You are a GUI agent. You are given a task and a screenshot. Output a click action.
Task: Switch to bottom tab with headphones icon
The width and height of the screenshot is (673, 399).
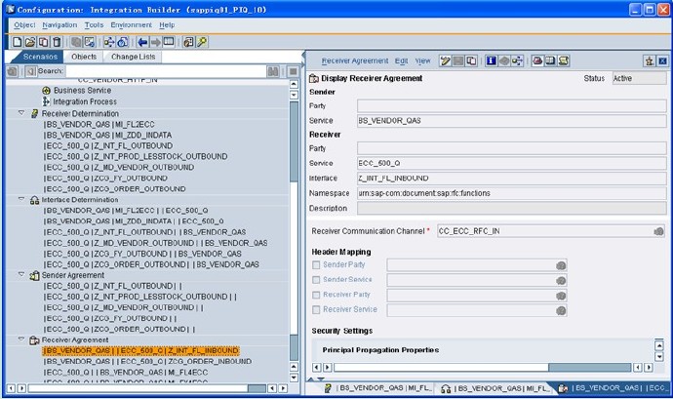[495, 388]
